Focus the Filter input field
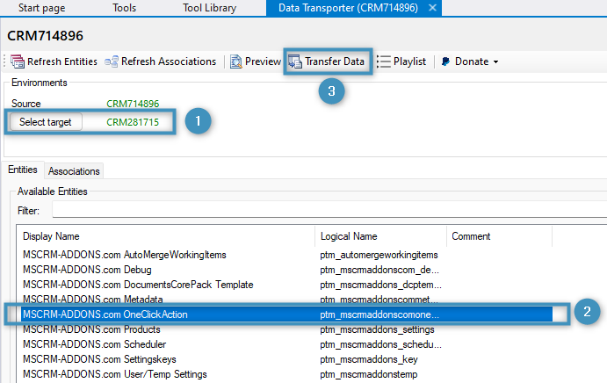The image size is (607, 383). [329, 210]
